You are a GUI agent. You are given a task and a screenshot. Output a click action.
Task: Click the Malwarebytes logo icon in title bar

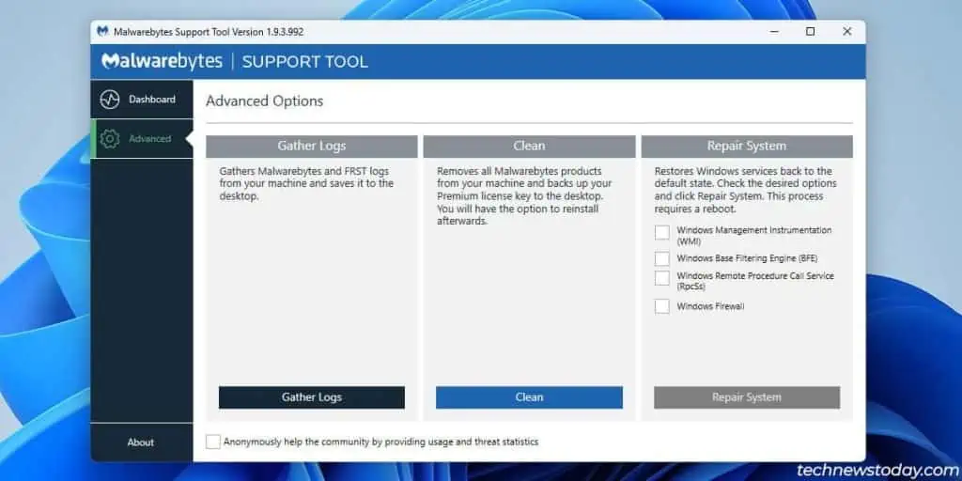point(103,32)
